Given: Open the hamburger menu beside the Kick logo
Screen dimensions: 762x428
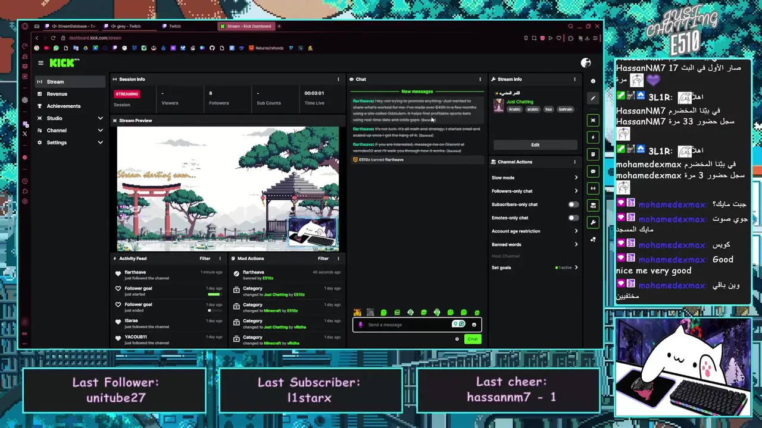Looking at the screenshot, I should 40,63.
